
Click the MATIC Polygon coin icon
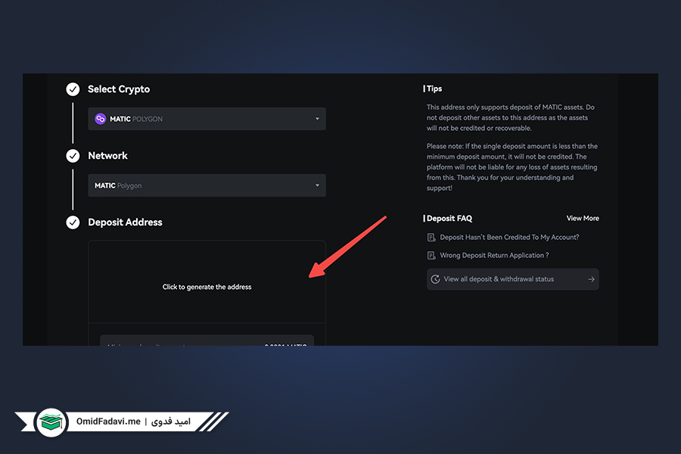[x=101, y=119]
